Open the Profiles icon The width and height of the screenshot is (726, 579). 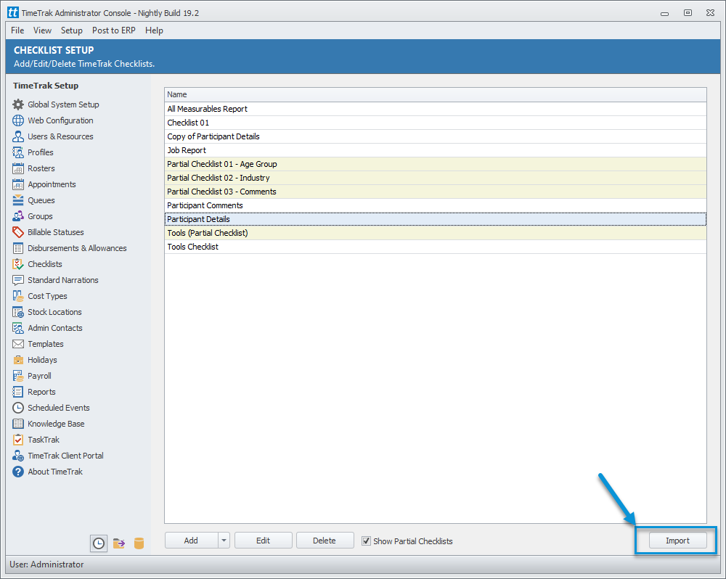tap(18, 152)
